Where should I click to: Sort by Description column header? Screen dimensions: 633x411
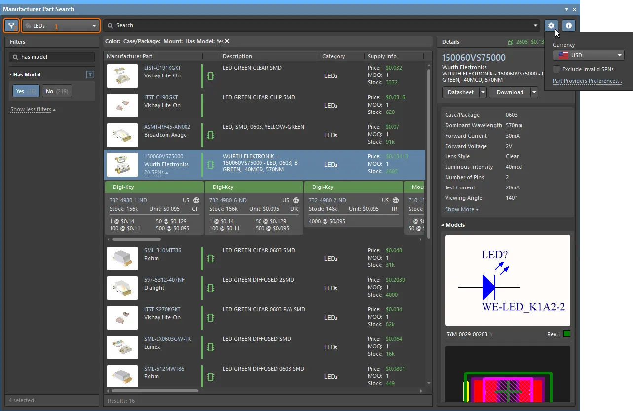(269, 56)
